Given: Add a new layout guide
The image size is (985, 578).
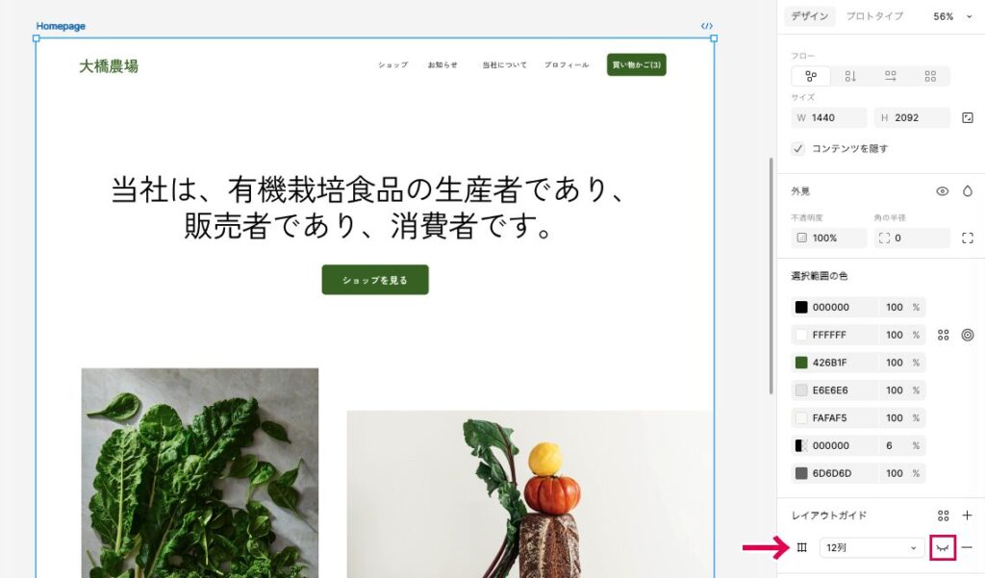Looking at the screenshot, I should tap(968, 515).
